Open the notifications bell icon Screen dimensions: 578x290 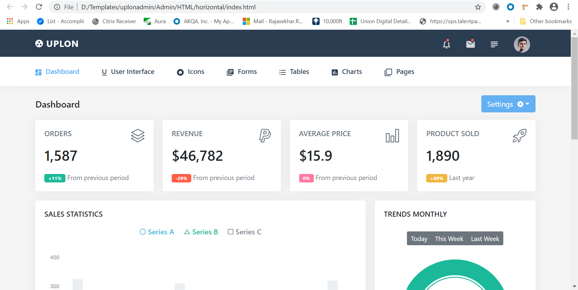tap(446, 44)
